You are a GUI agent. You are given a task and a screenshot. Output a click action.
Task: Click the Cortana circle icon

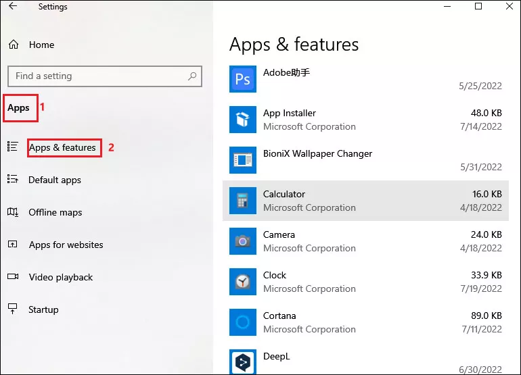pos(242,322)
